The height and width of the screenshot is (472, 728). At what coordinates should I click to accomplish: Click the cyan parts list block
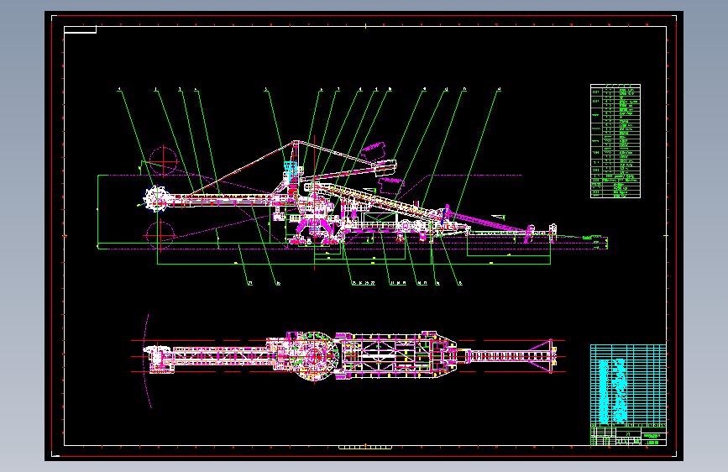(x=628, y=384)
